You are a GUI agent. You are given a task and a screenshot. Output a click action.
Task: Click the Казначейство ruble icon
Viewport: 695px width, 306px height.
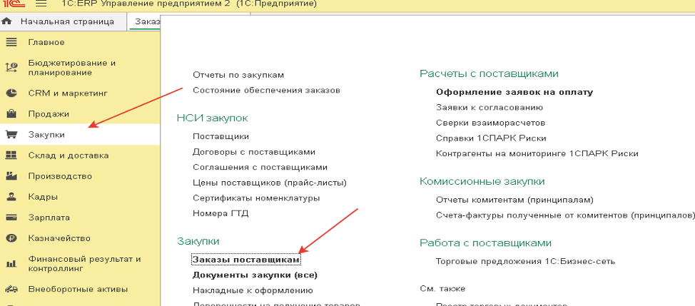click(x=11, y=238)
